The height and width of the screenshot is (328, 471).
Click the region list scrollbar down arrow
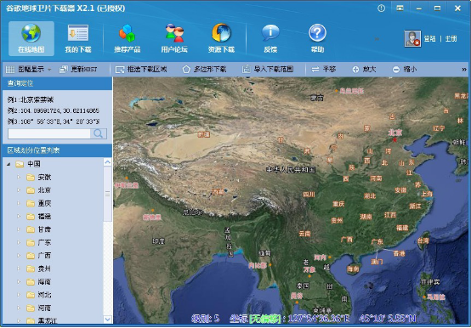pos(107,320)
